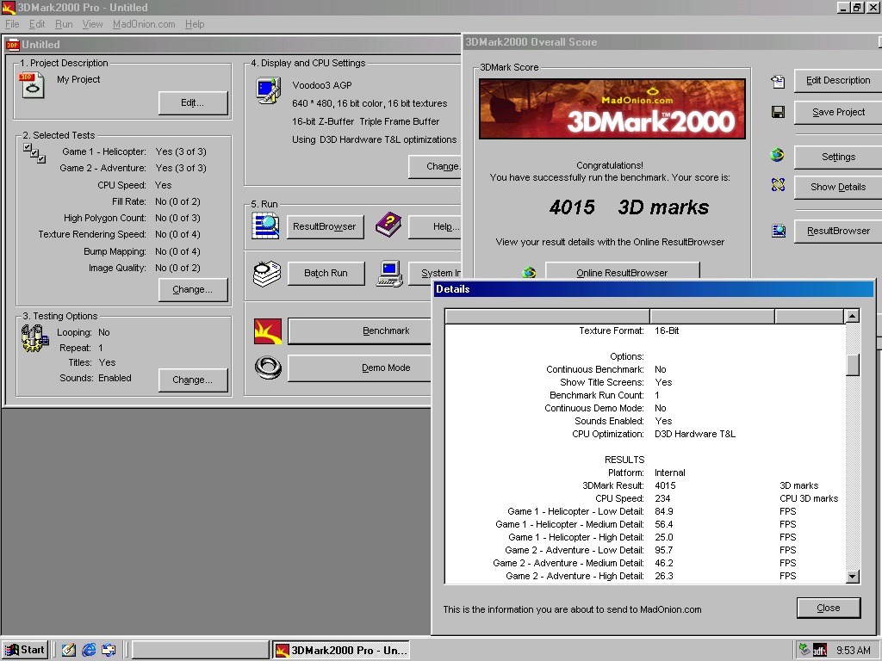Viewport: 882px width, 661px height.
Task: Open the View menu
Action: [92, 24]
